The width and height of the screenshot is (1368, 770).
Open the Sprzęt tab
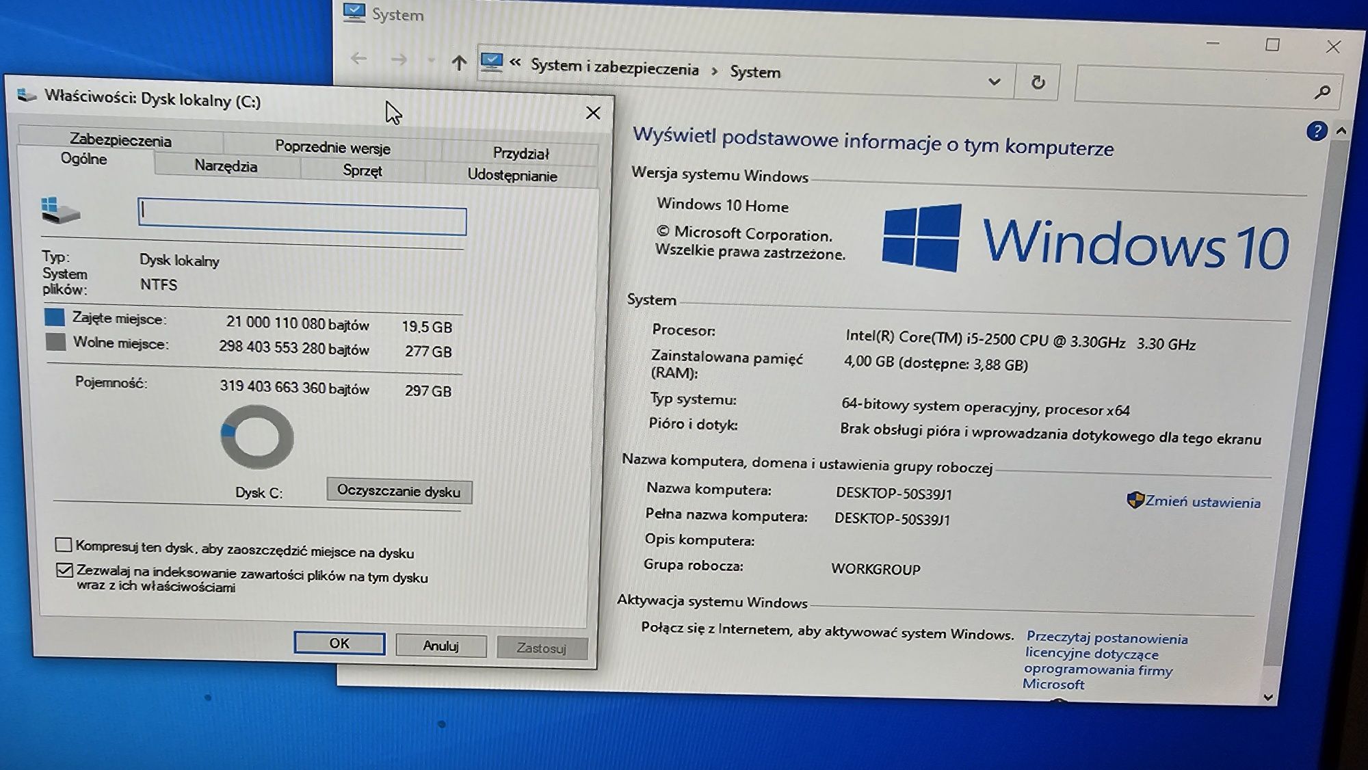click(x=362, y=171)
